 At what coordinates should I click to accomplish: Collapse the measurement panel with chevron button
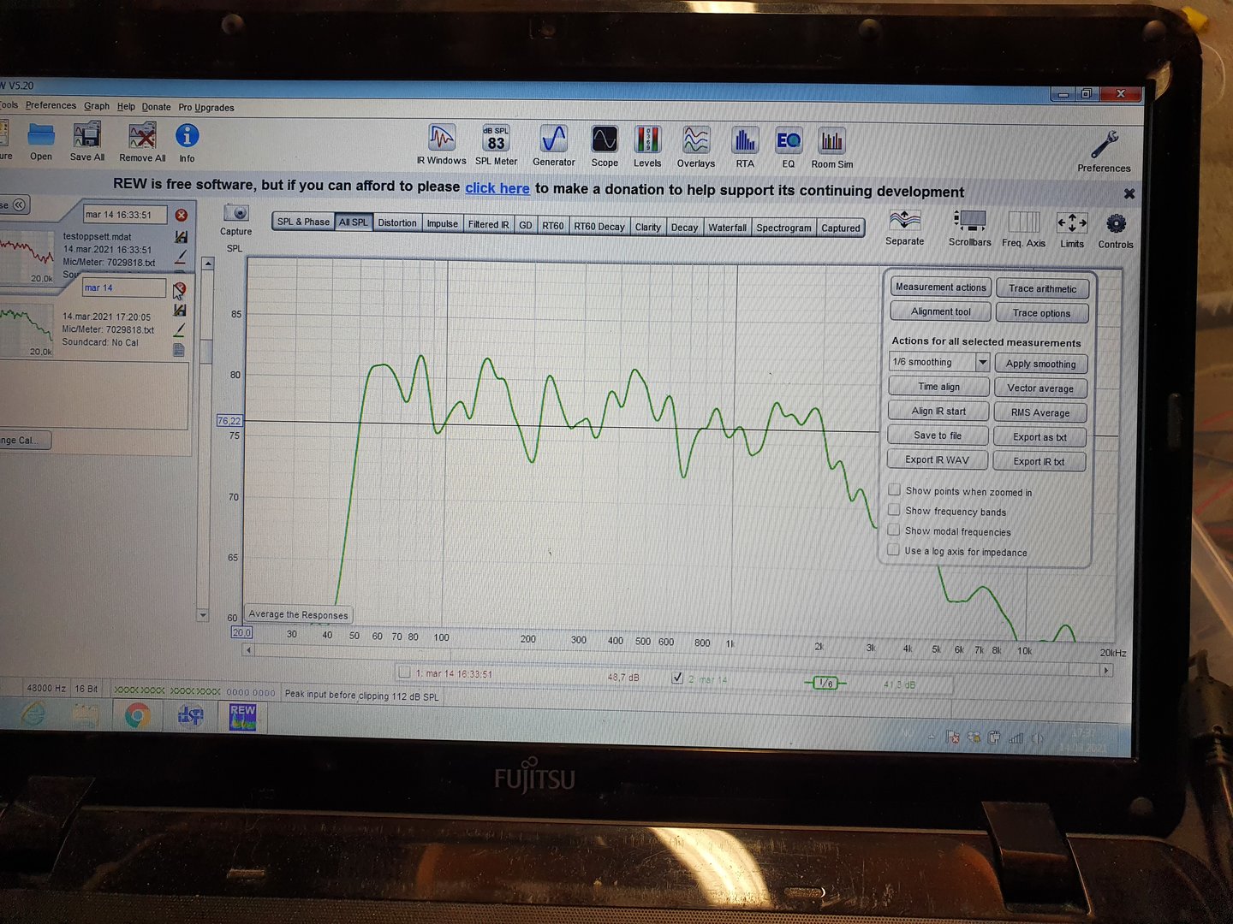pyautogui.click(x=19, y=204)
